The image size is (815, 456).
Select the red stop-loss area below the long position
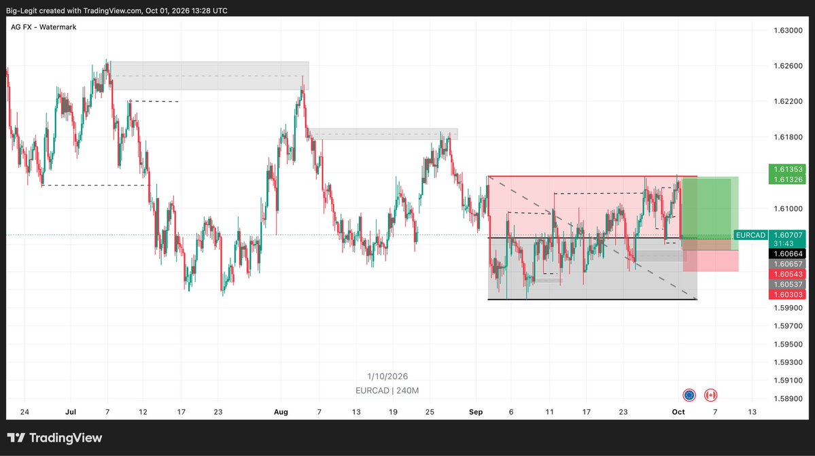coord(710,261)
